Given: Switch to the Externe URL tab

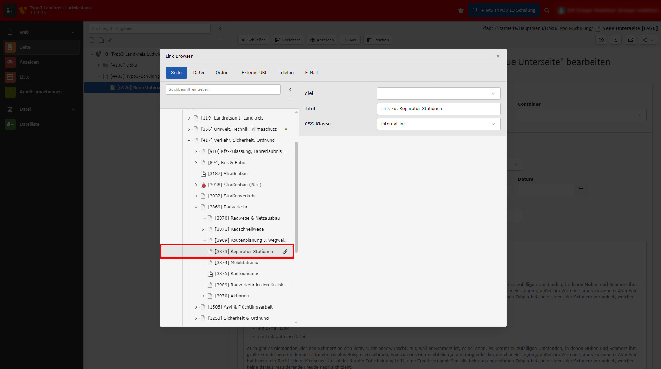Looking at the screenshot, I should coord(254,73).
